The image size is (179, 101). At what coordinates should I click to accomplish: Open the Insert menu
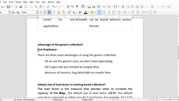11,2
